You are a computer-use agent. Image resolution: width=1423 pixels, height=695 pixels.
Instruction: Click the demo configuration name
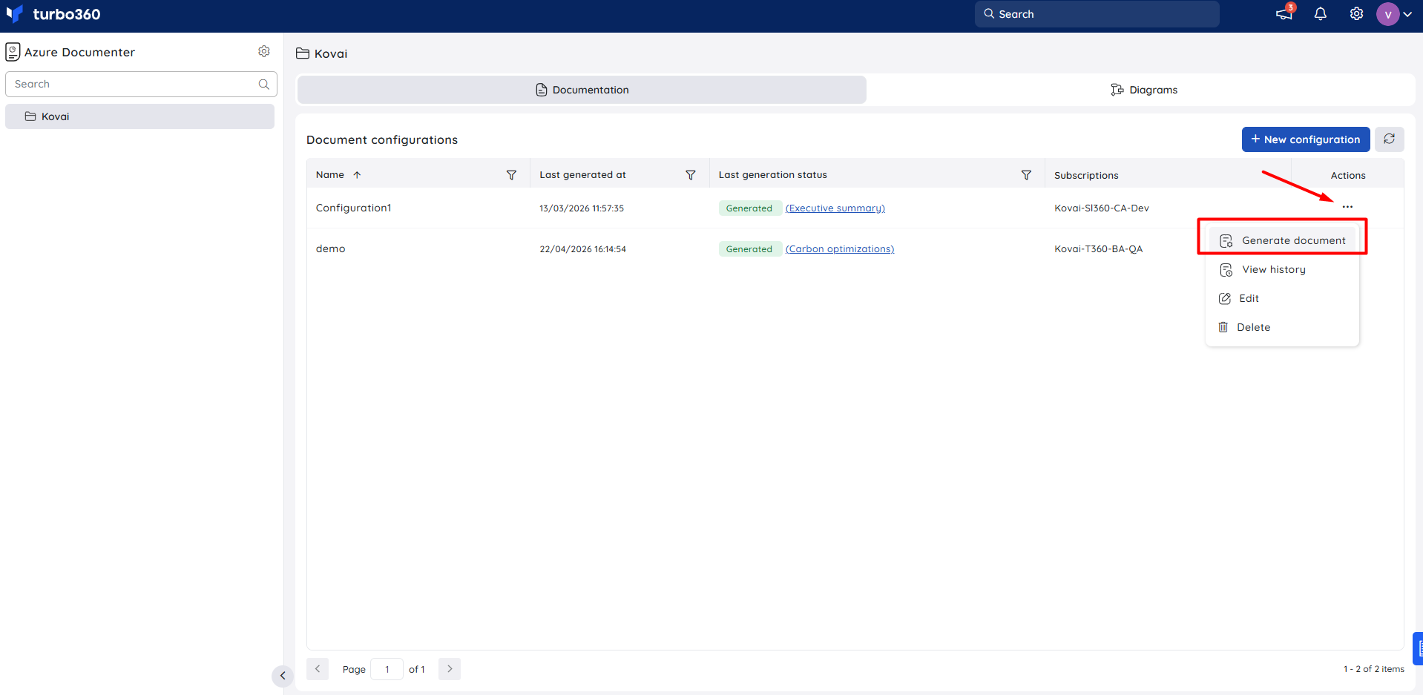pyautogui.click(x=330, y=248)
